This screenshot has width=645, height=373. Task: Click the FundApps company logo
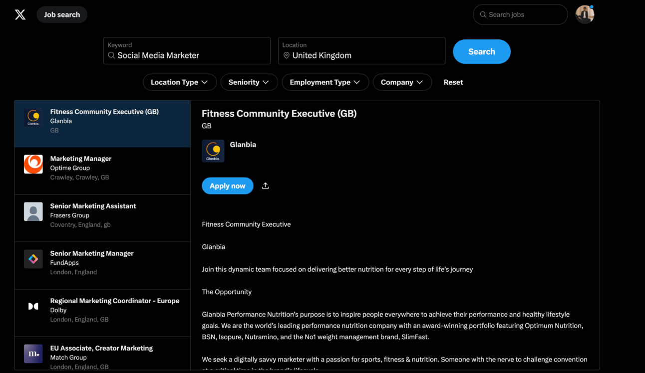(33, 259)
